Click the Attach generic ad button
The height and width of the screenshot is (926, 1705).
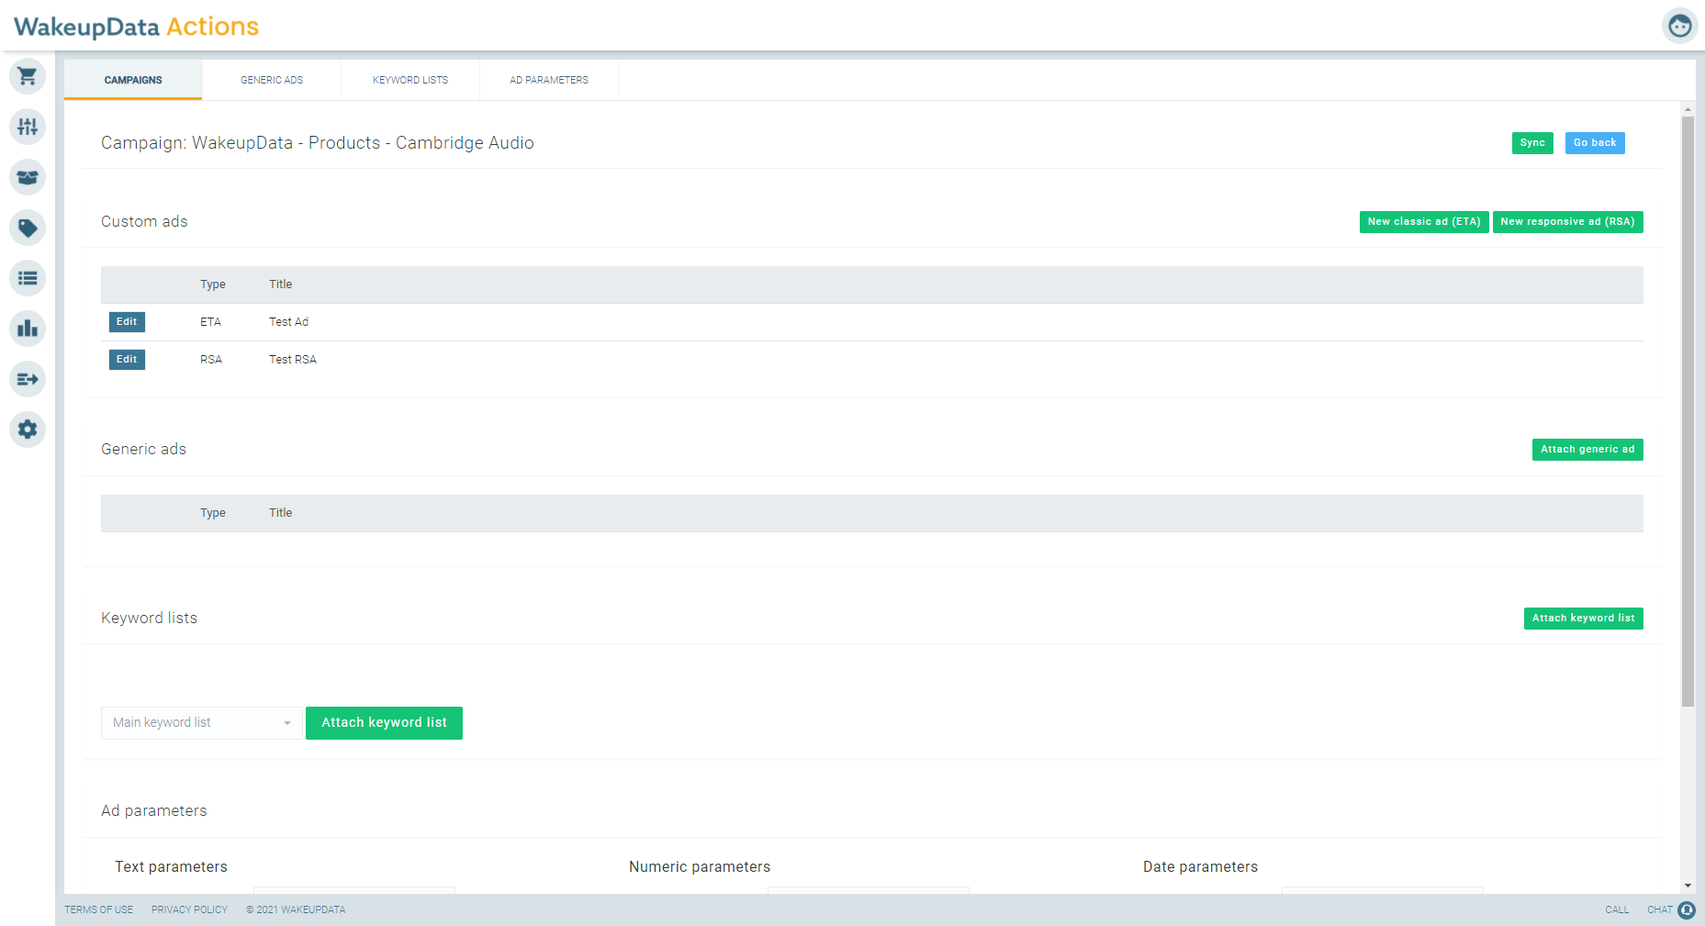(1587, 450)
